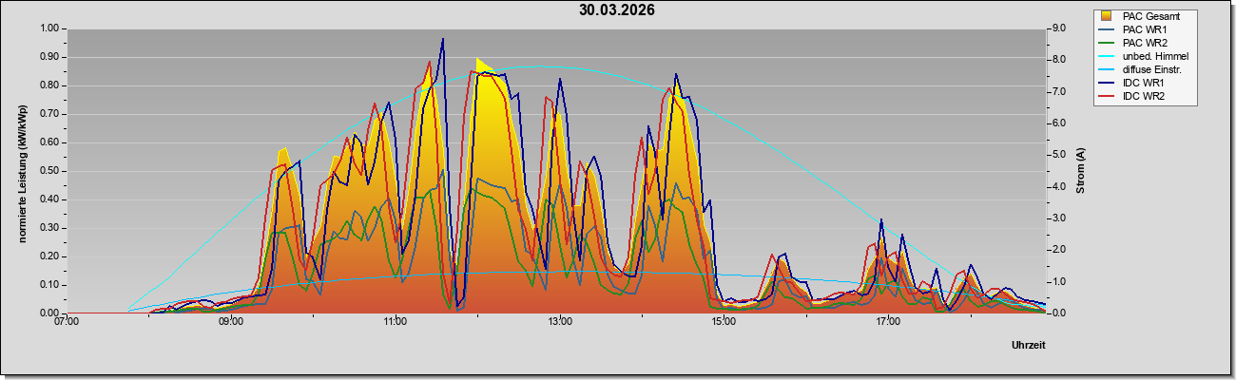Screen dimensions: 1236x380
Task: Click the chart date title 30.03.2026
Action: tap(617, 10)
